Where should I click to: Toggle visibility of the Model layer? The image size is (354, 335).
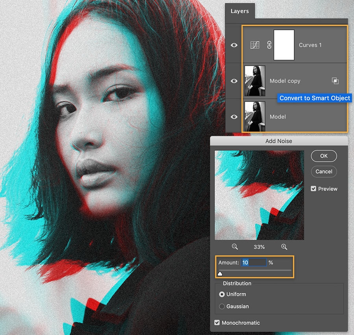click(x=234, y=117)
